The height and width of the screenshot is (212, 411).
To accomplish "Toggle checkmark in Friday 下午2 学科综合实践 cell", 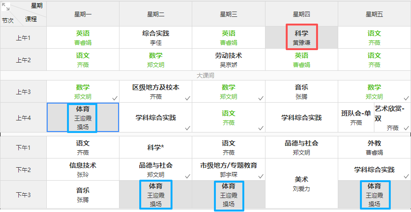I will click(x=406, y=176).
